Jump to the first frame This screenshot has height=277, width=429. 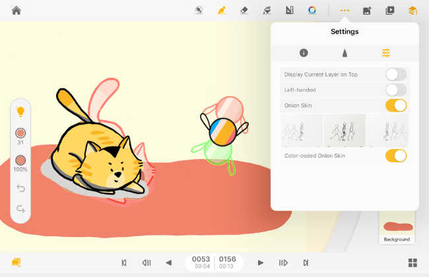pyautogui.click(x=124, y=262)
